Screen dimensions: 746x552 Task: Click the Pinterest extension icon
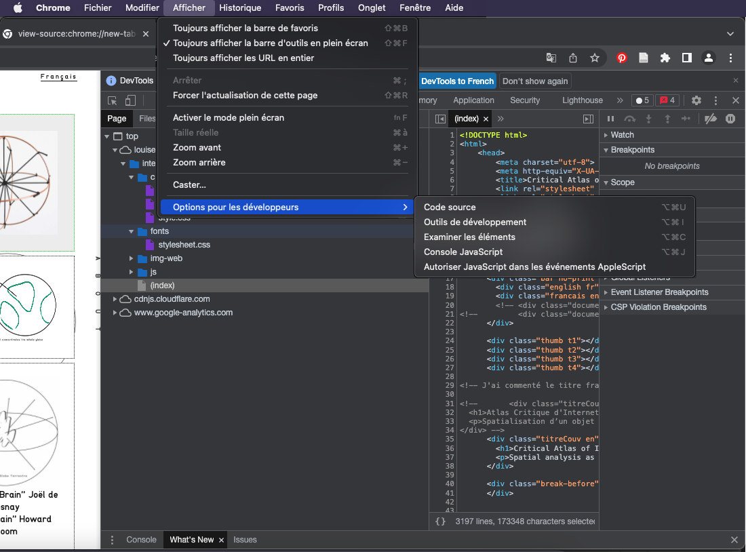tap(622, 58)
